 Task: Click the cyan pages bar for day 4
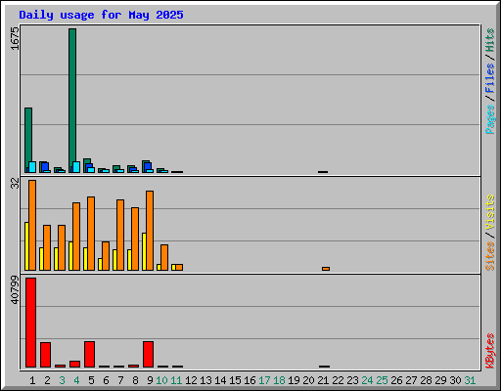tap(76, 167)
